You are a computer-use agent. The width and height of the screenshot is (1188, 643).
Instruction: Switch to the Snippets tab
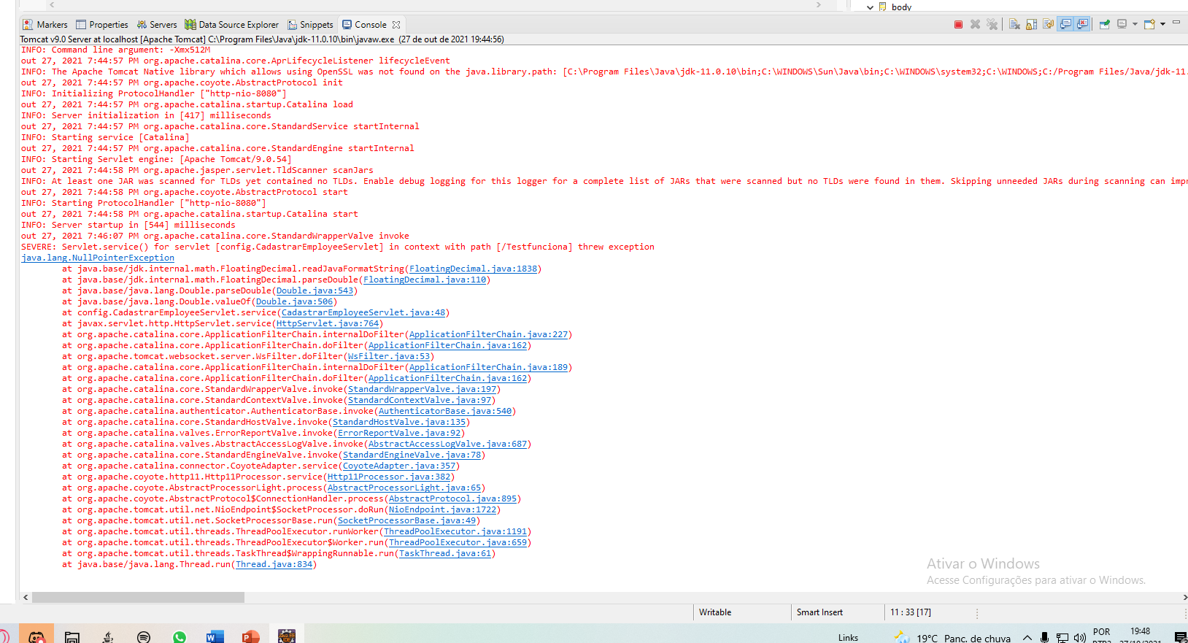pyautogui.click(x=310, y=25)
